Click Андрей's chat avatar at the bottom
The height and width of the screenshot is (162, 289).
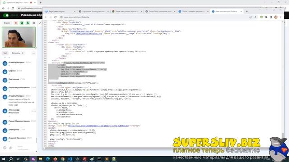tap(5, 139)
